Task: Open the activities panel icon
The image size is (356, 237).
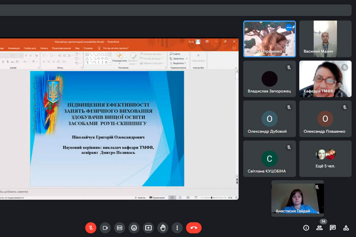Action: (346, 228)
